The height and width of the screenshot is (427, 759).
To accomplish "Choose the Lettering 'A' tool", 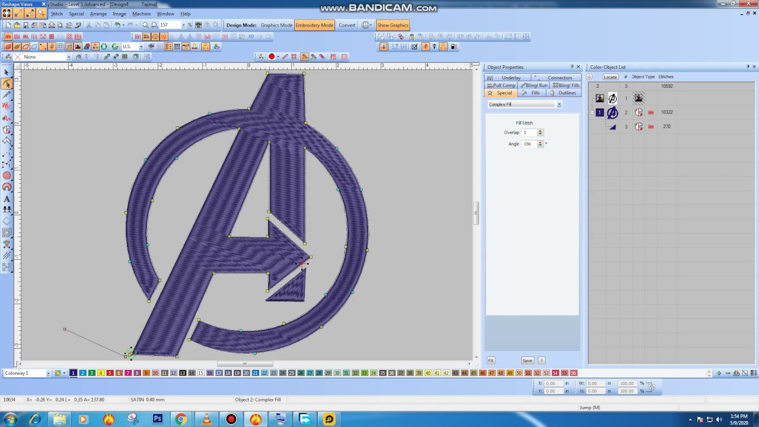I will pos(7,199).
